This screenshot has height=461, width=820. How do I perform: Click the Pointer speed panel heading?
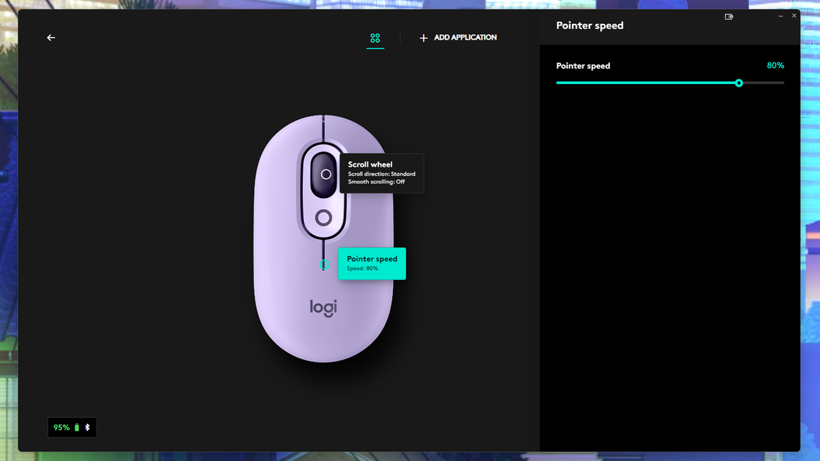[590, 25]
